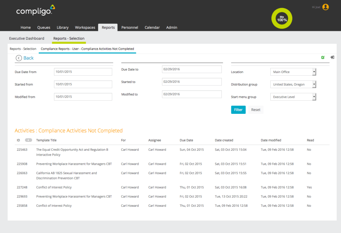Open the Admin menu tab
Viewport: 341px width, 233px height.
(172, 27)
